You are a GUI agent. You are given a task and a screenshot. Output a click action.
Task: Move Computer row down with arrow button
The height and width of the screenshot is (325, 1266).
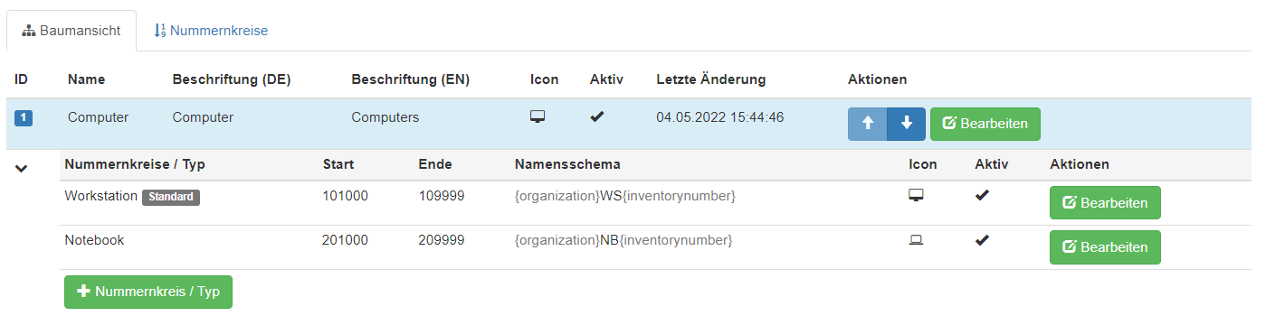pyautogui.click(x=906, y=124)
